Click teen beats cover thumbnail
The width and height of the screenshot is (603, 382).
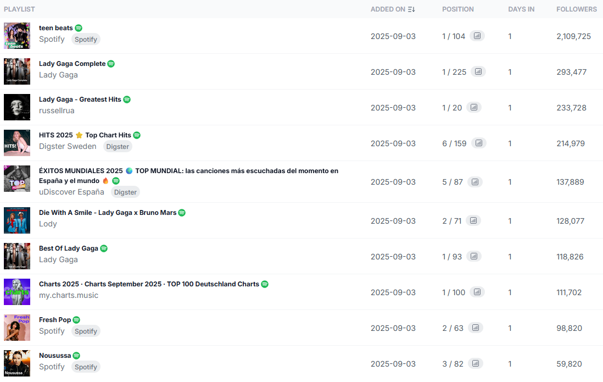pos(17,35)
